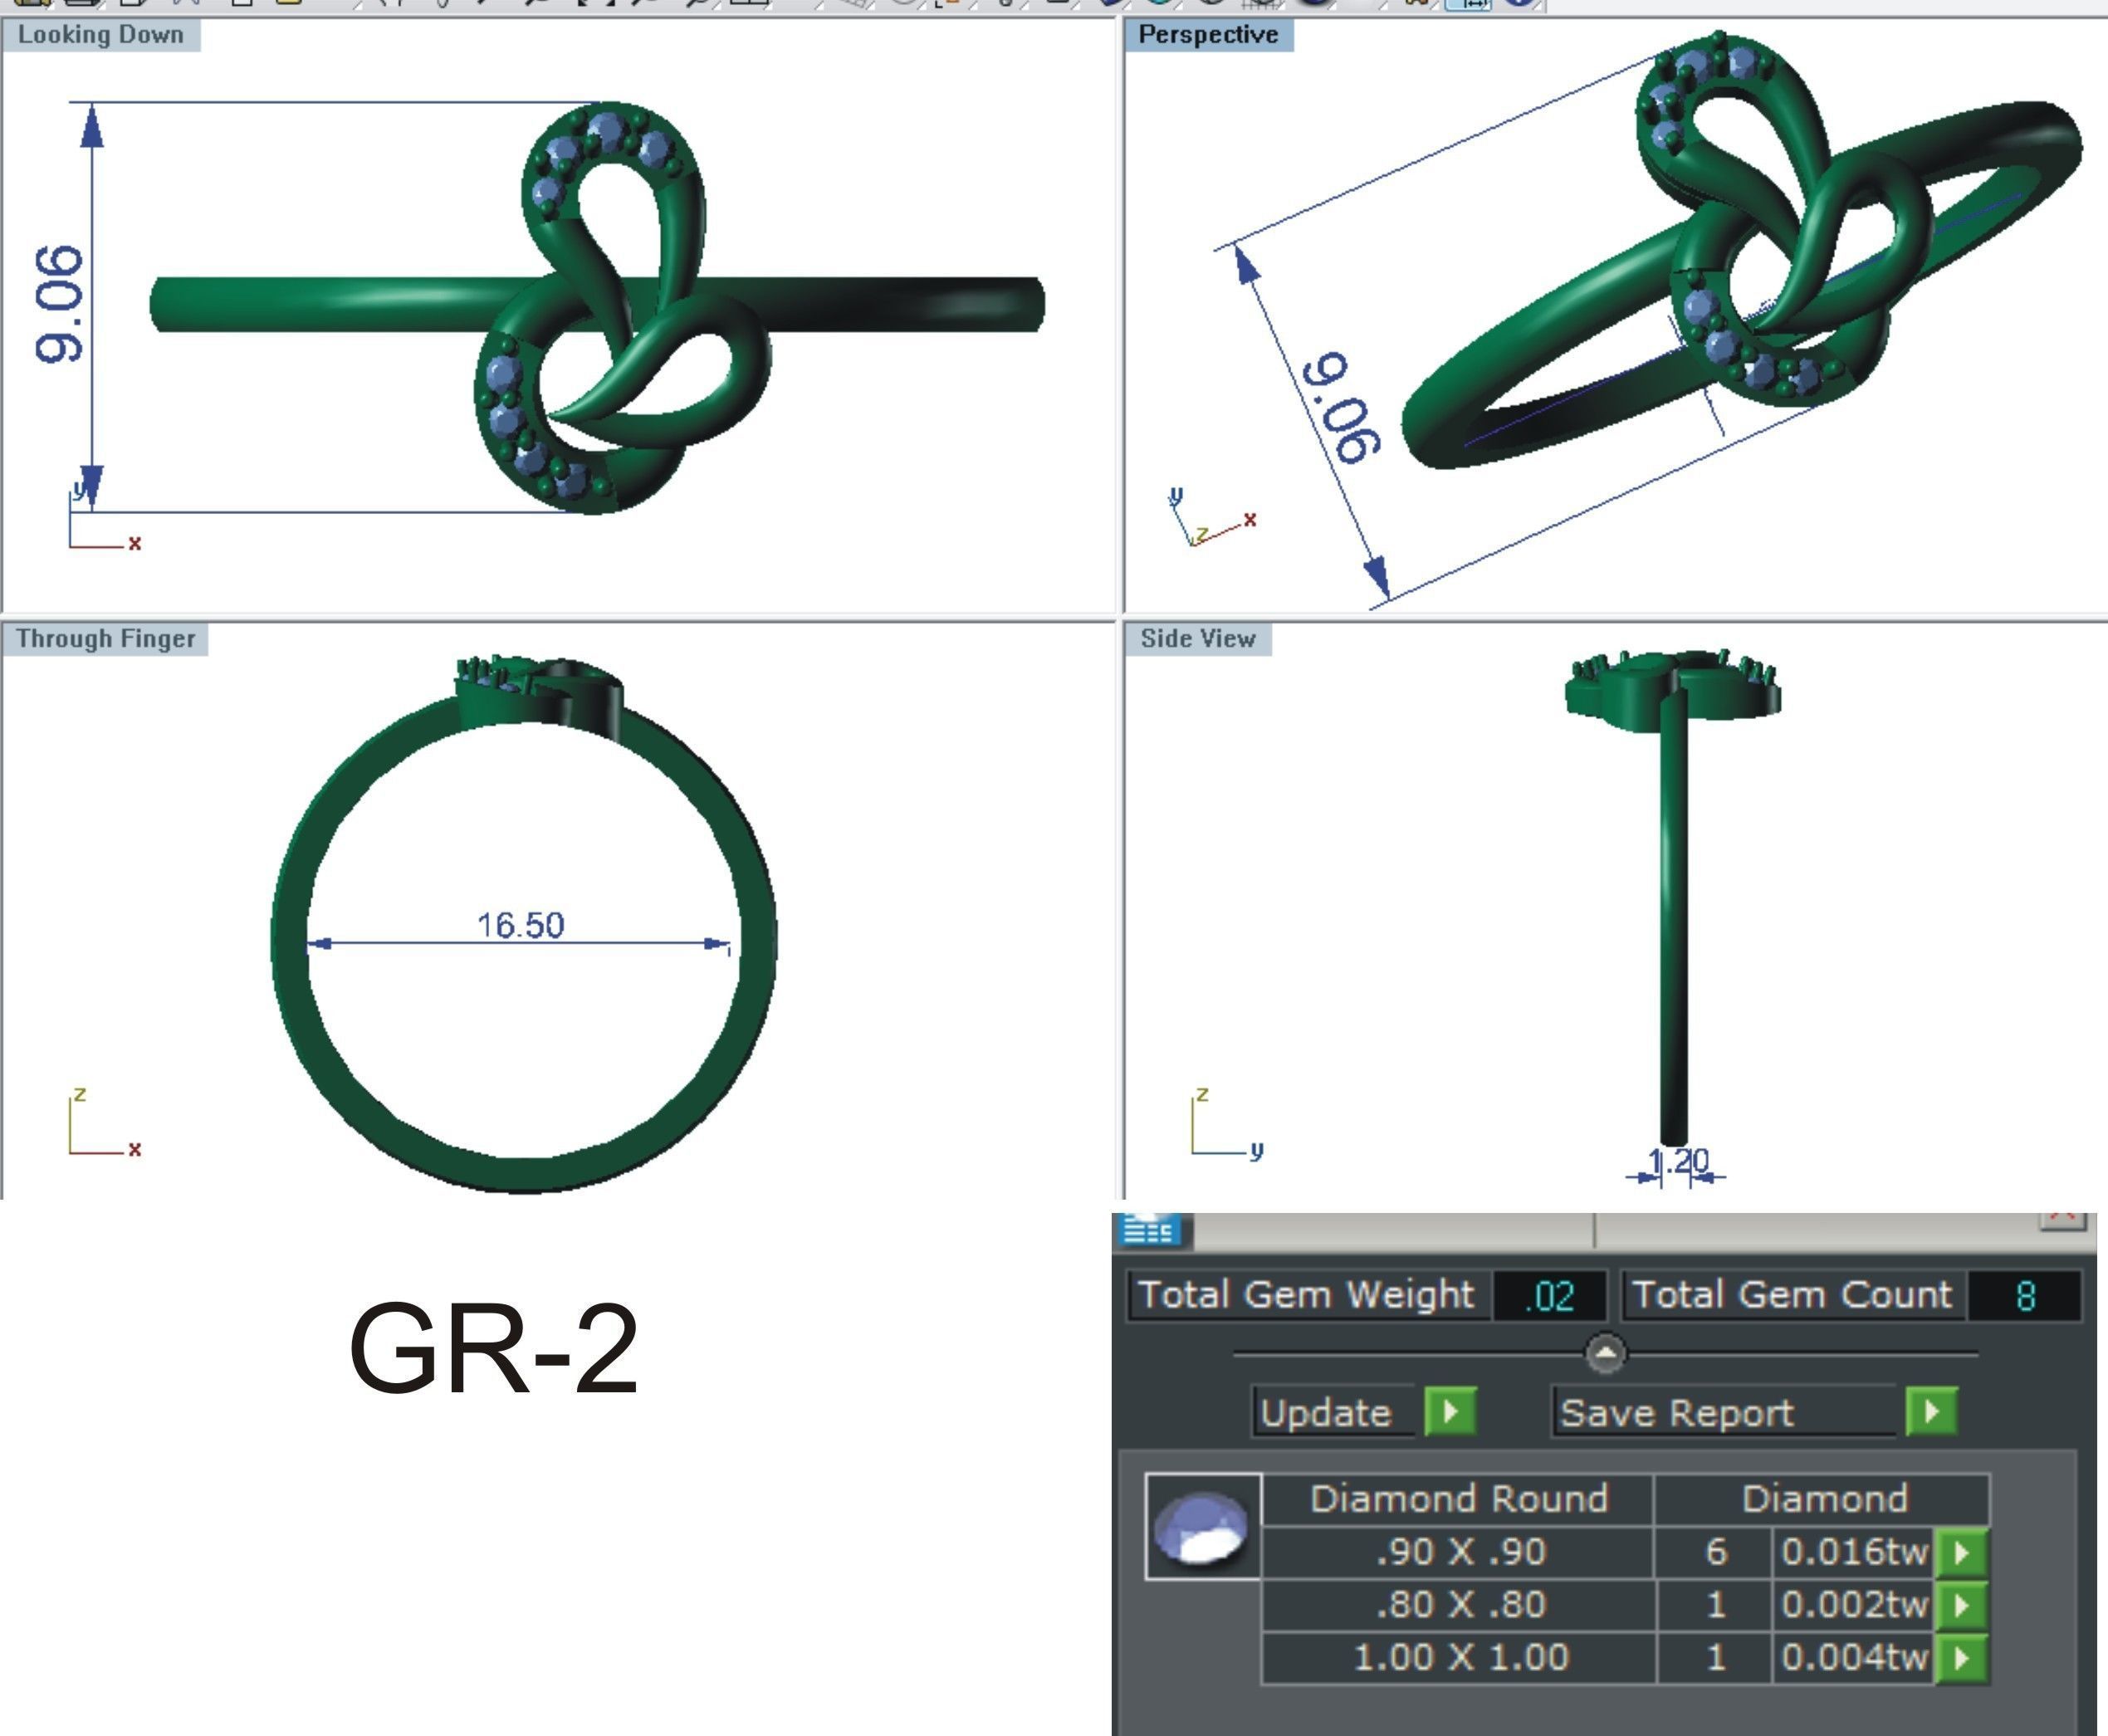Viewport: 2108px width, 1736px height.
Task: Click the 16.50 inner diameter dimension
Action: [x=520, y=925]
